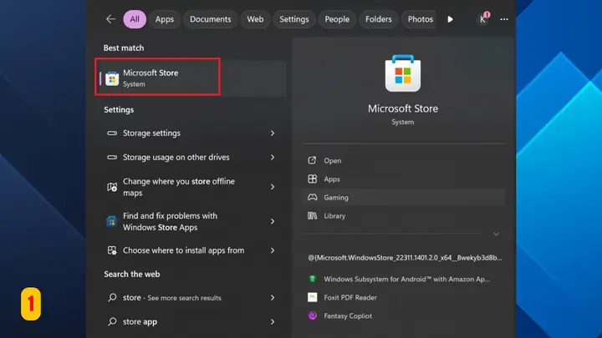
Task: Switch to the Folders filter tab
Action: pos(378,19)
